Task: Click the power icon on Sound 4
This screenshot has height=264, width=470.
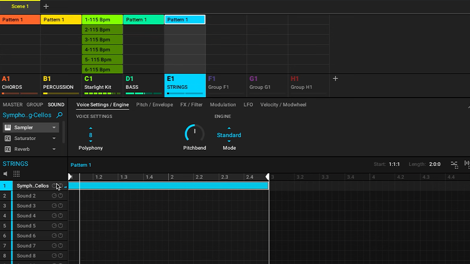Action: click(61, 216)
